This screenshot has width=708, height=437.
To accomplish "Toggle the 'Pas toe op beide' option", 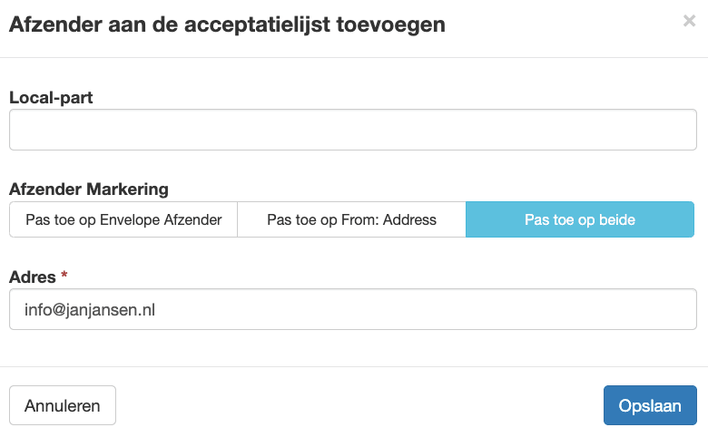I will pyautogui.click(x=580, y=219).
